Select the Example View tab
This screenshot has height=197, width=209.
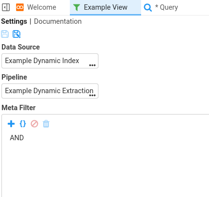click(x=105, y=7)
